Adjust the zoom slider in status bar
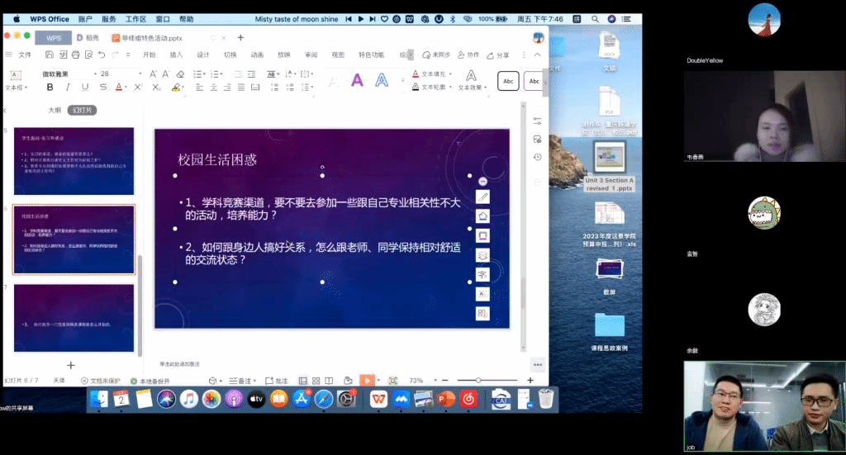The width and height of the screenshot is (846, 455). [479, 380]
